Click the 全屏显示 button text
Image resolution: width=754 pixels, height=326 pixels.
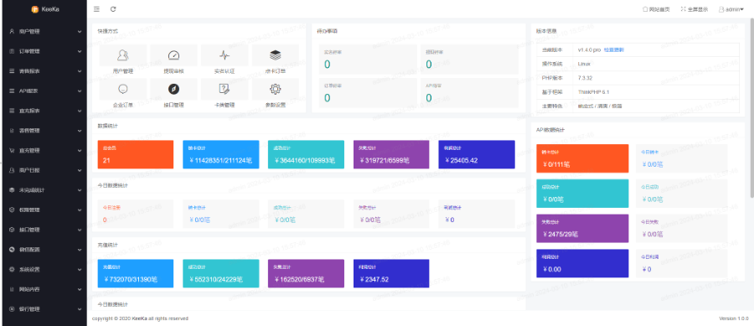pos(697,9)
